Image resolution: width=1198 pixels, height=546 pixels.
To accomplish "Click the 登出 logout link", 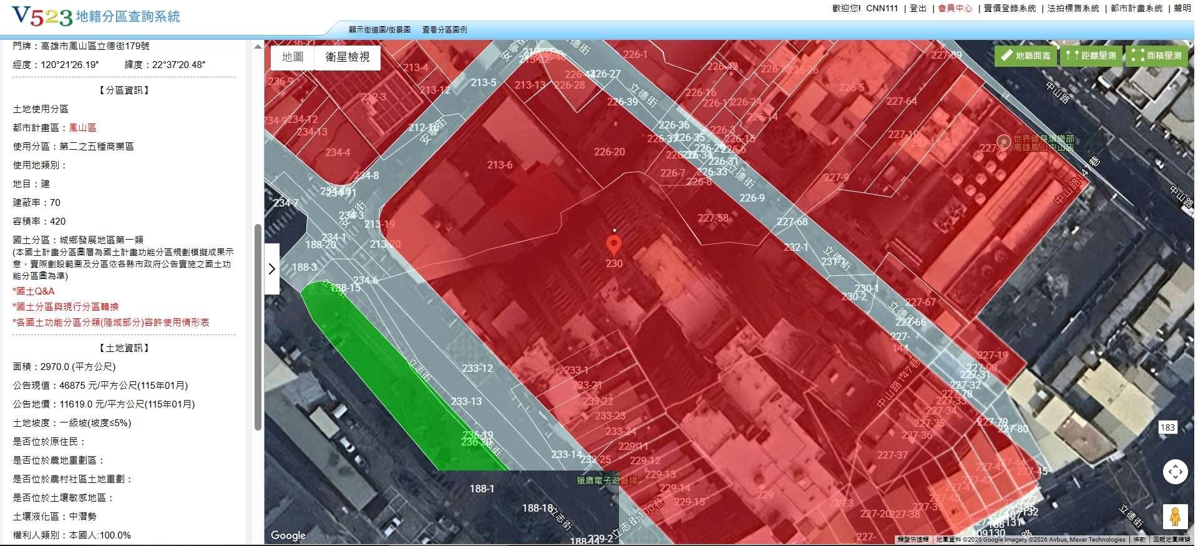I will [918, 8].
